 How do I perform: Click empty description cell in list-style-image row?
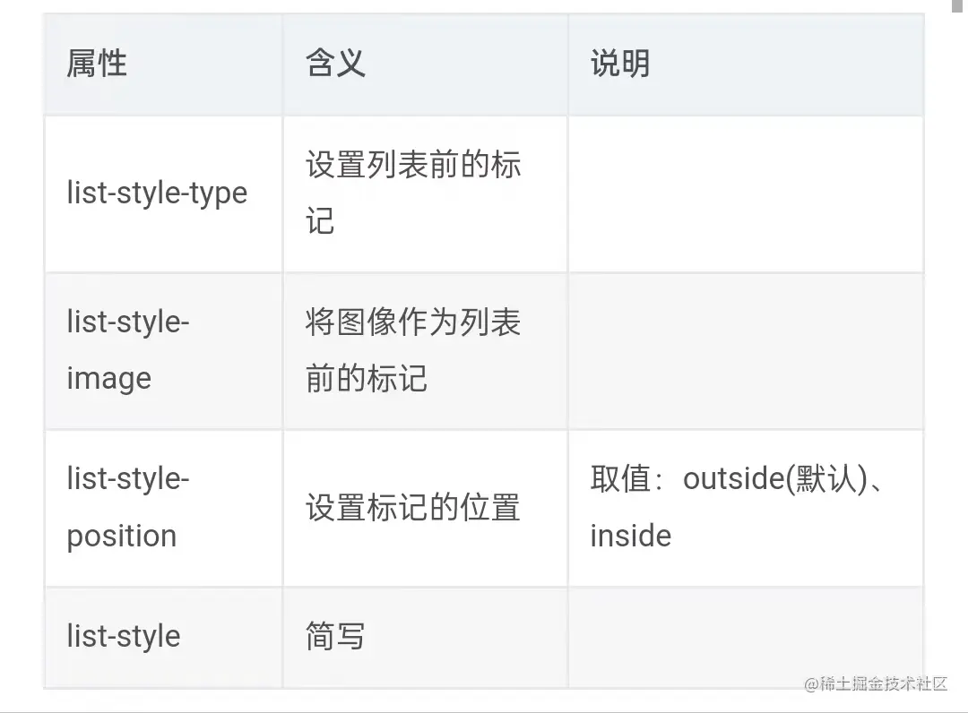[x=745, y=350]
